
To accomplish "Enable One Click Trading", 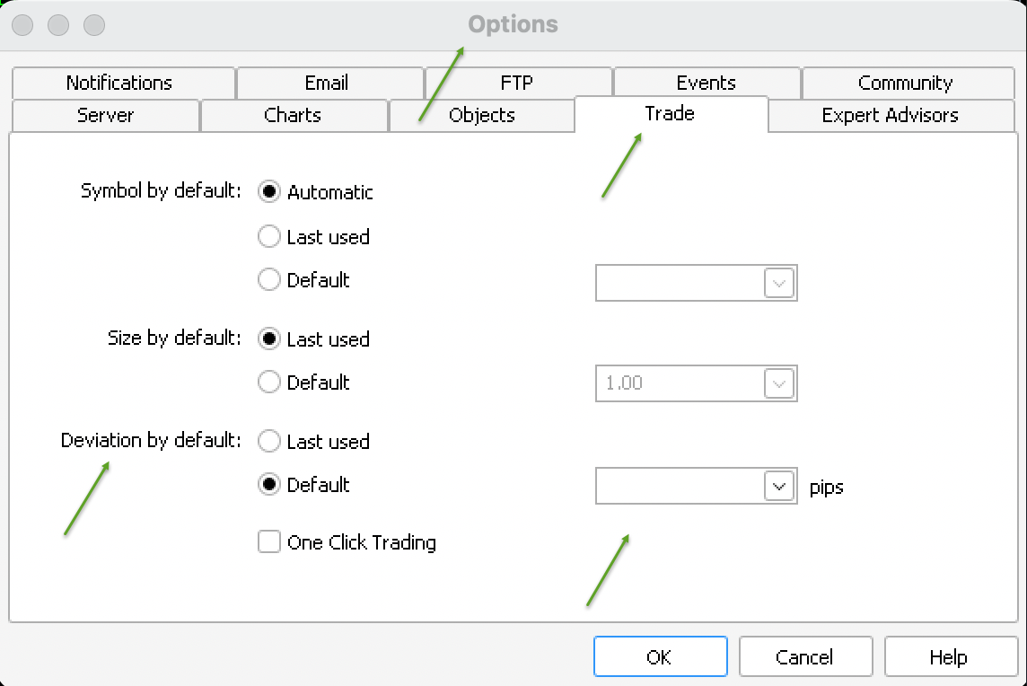I will (269, 542).
